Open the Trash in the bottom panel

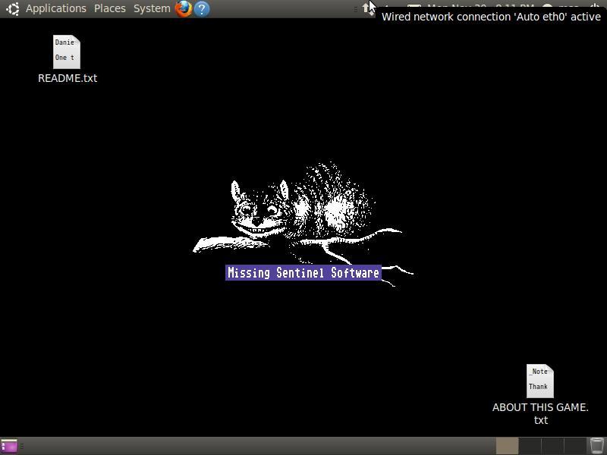[x=597, y=446]
